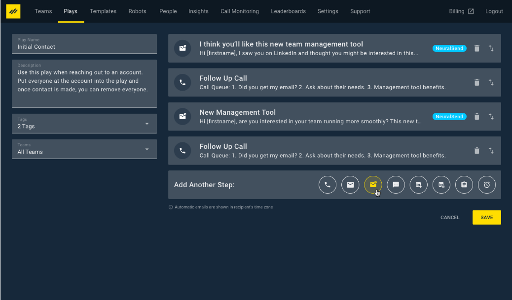The image size is (512, 300).
Task: Add a LinkedIn message step
Action: pyautogui.click(x=441, y=185)
